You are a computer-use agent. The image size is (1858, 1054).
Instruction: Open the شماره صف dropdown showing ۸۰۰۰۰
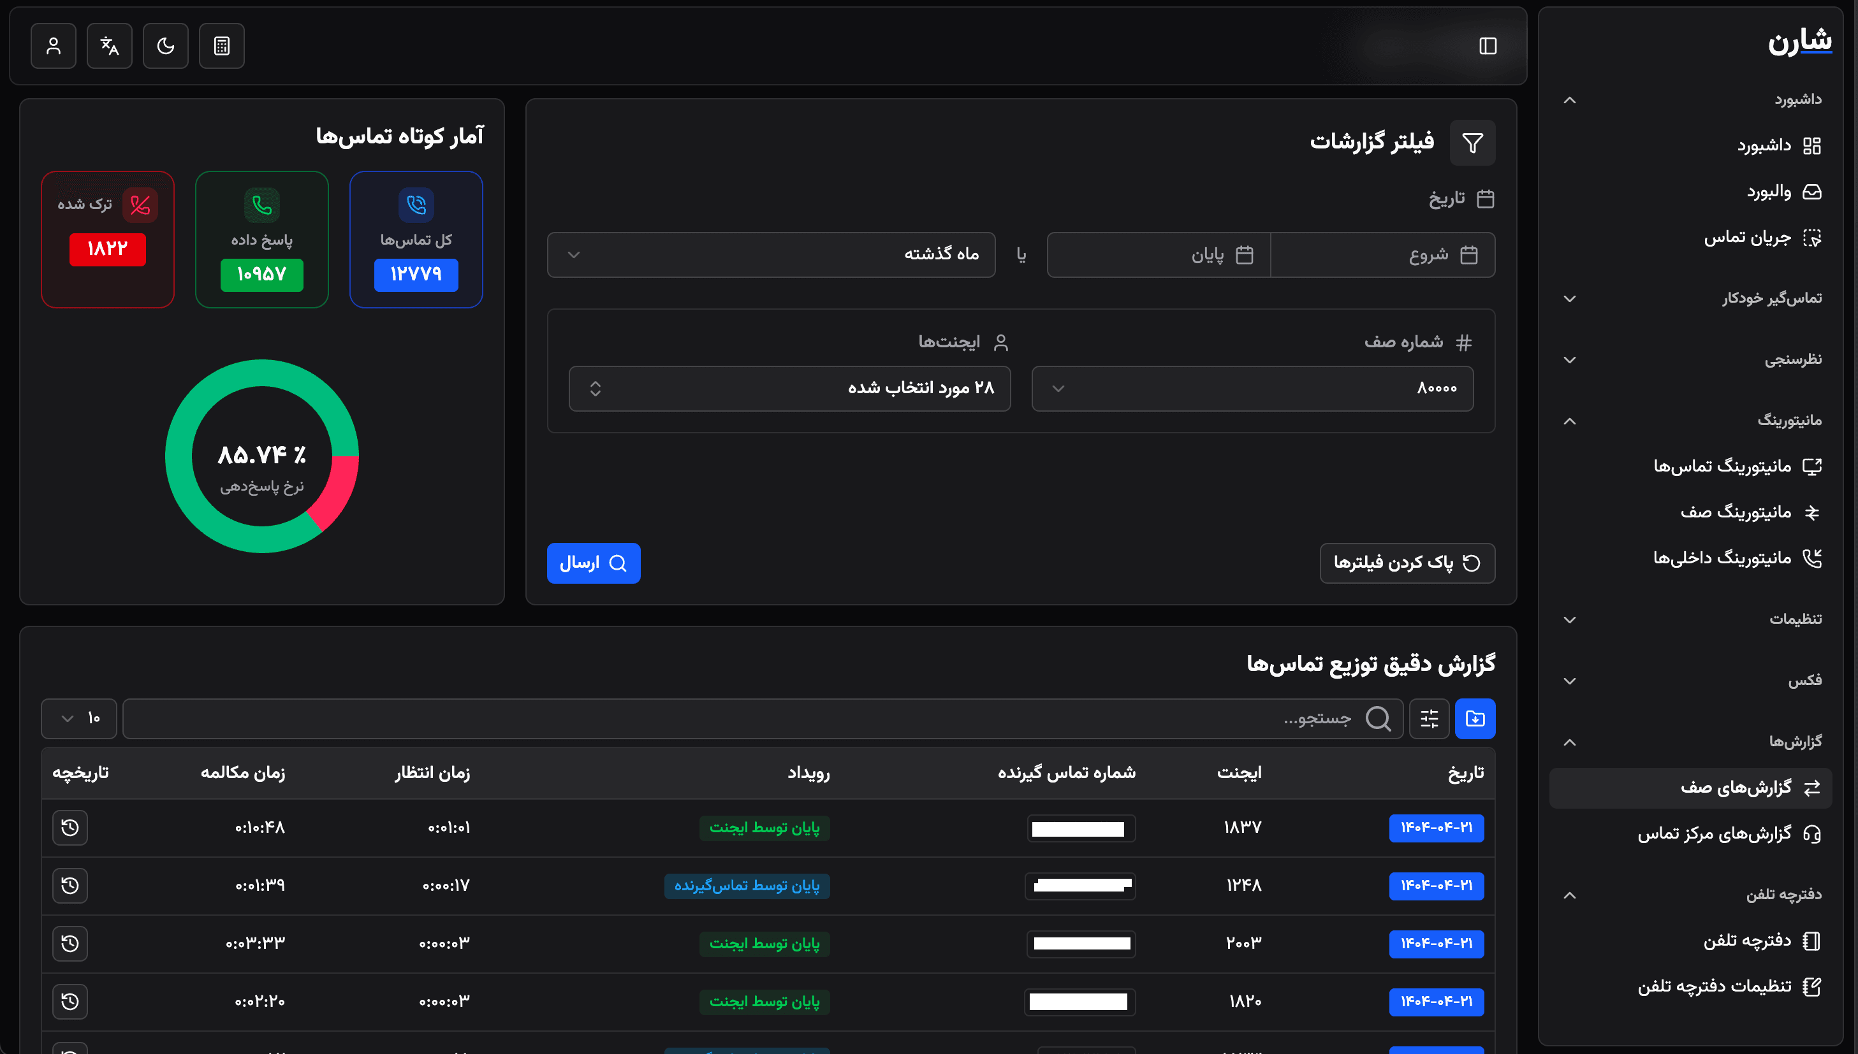[x=1253, y=389]
